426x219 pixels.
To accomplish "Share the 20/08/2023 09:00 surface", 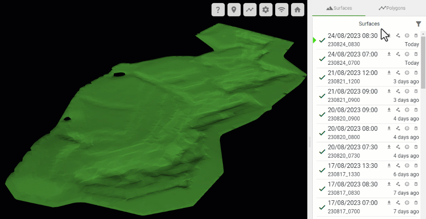I will pyautogui.click(x=398, y=110).
